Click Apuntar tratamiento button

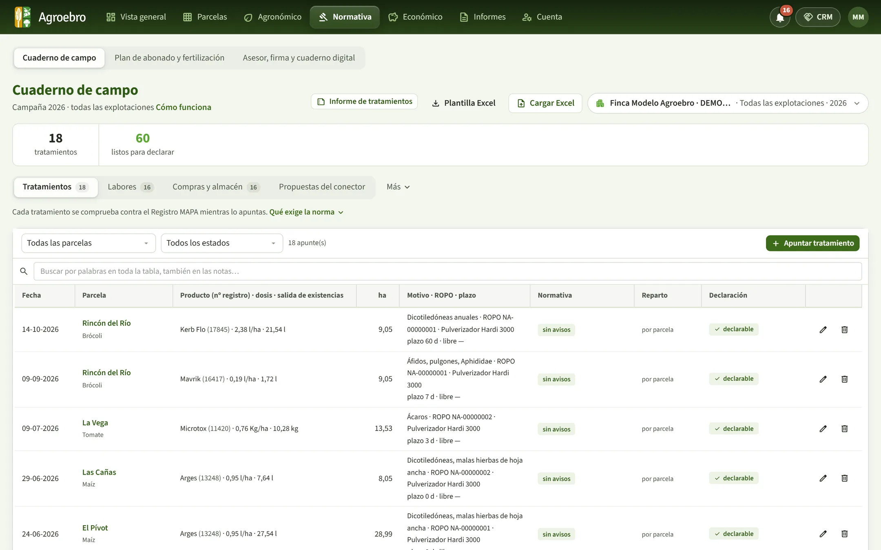point(812,243)
